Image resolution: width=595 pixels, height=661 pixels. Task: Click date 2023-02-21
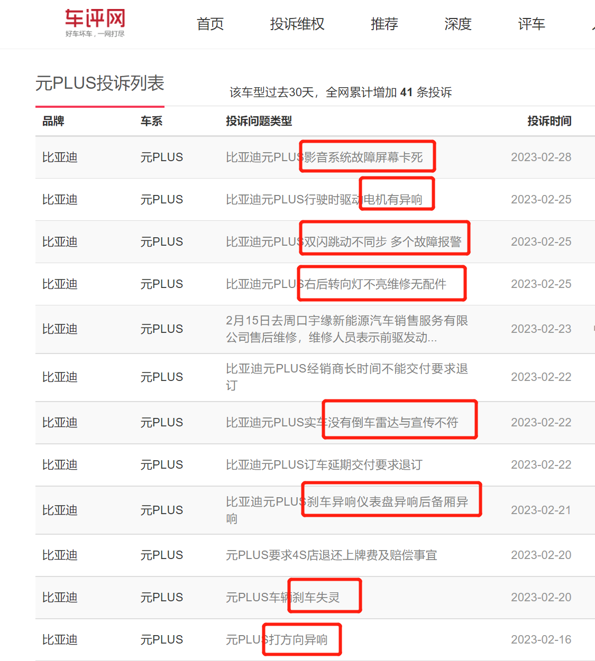point(541,510)
